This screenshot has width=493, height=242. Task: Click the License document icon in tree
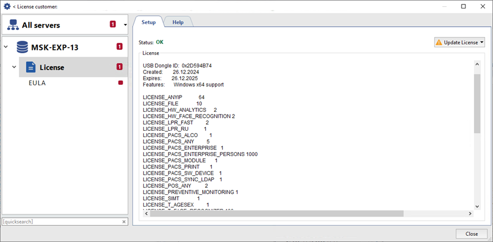coord(31,67)
